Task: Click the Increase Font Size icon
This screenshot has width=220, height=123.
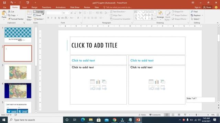Action: pos(72,13)
